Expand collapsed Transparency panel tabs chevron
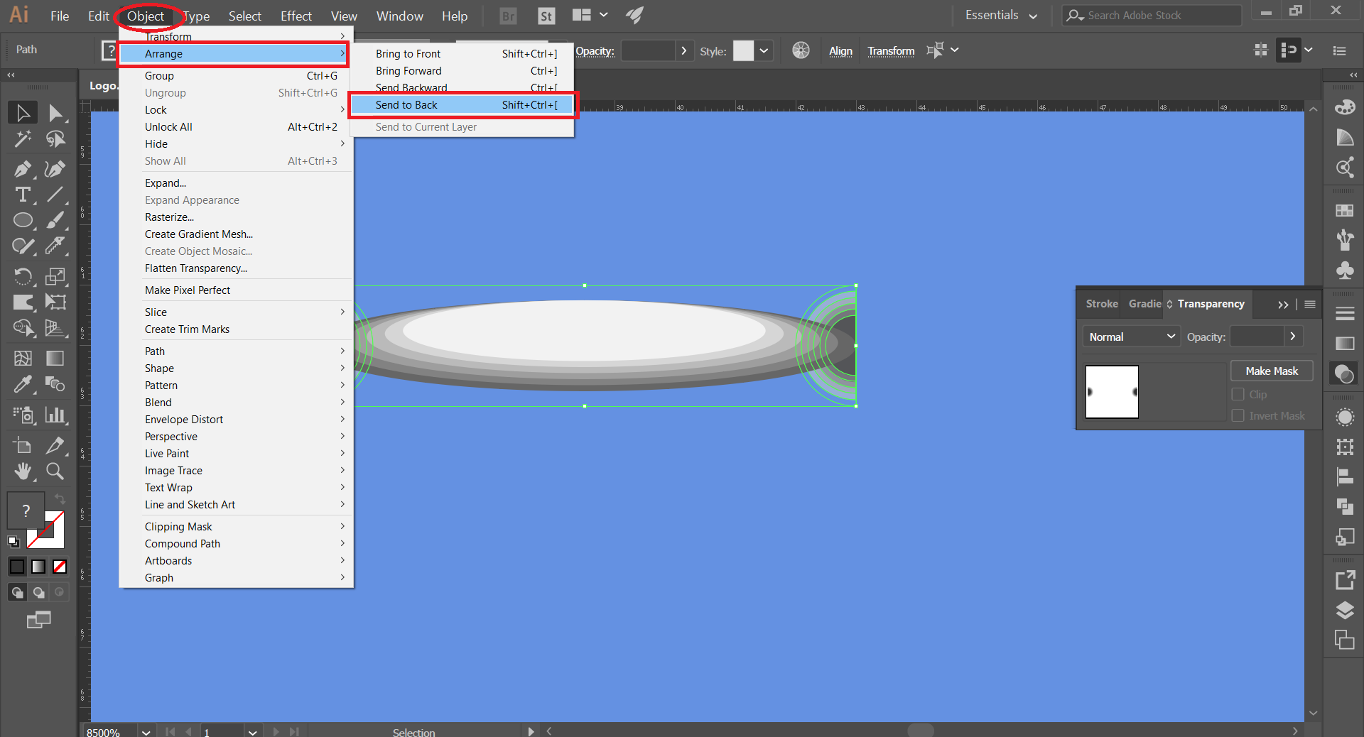 (x=1283, y=305)
